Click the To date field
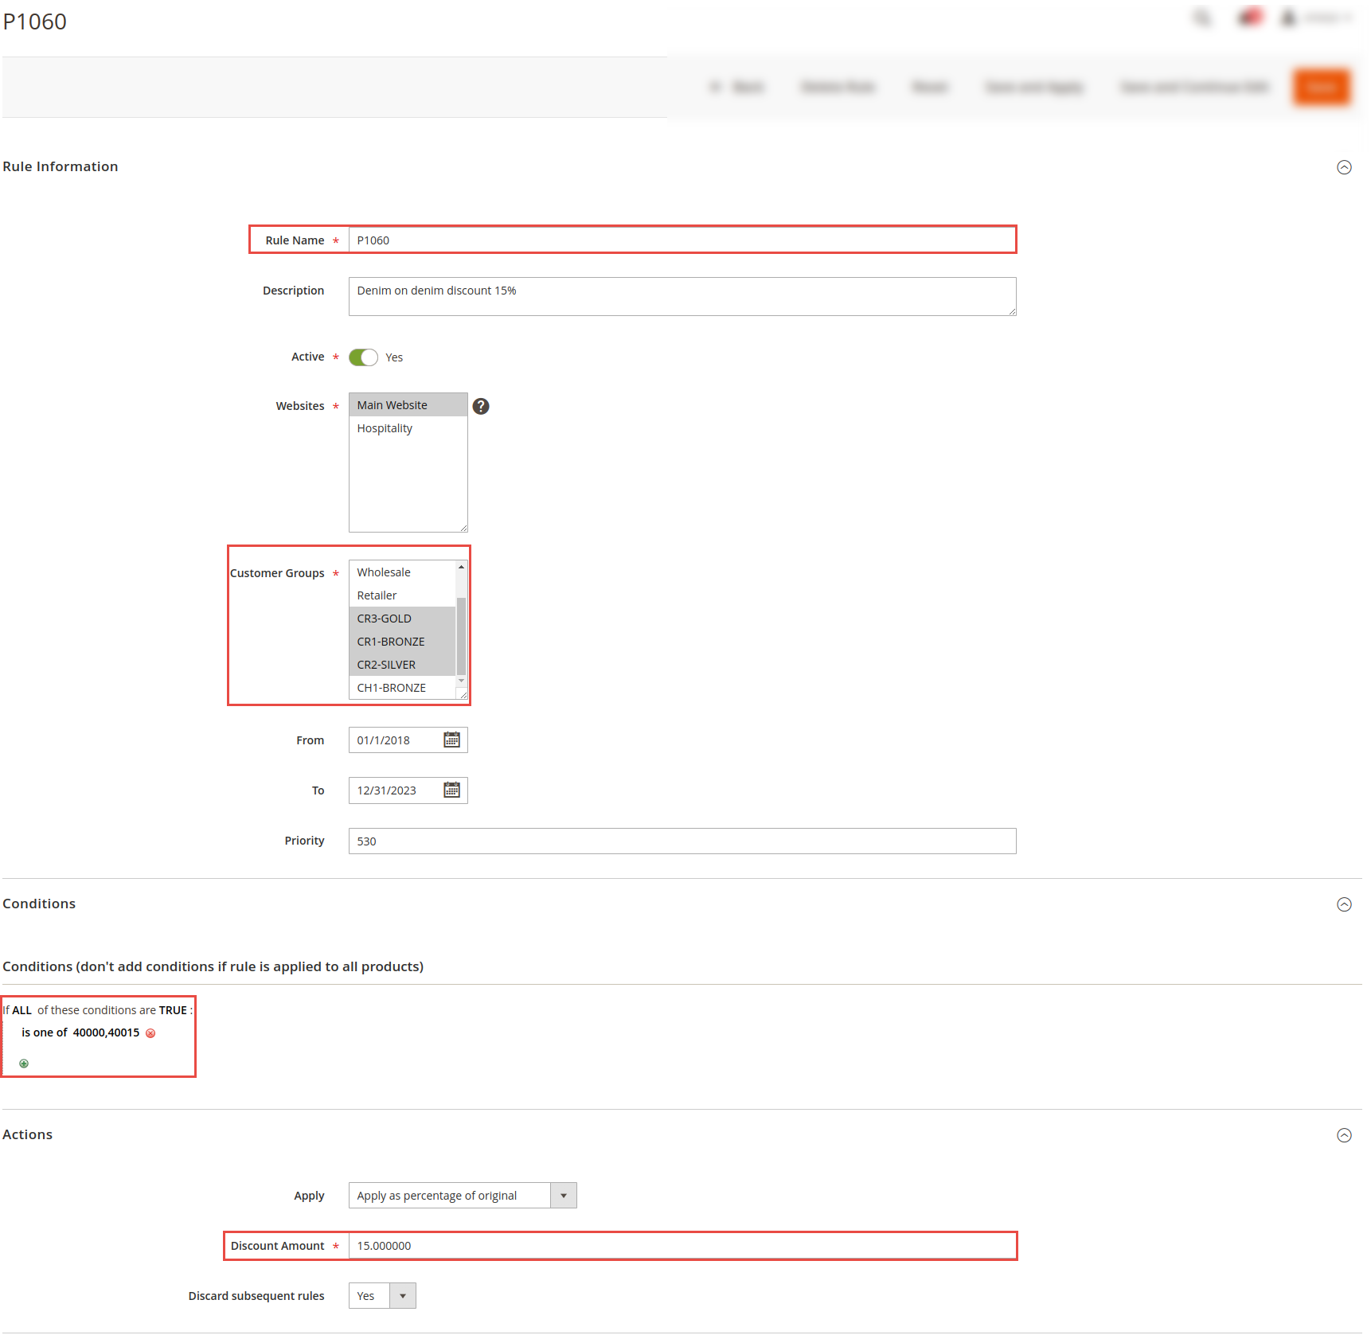The width and height of the screenshot is (1371, 1335). point(408,790)
